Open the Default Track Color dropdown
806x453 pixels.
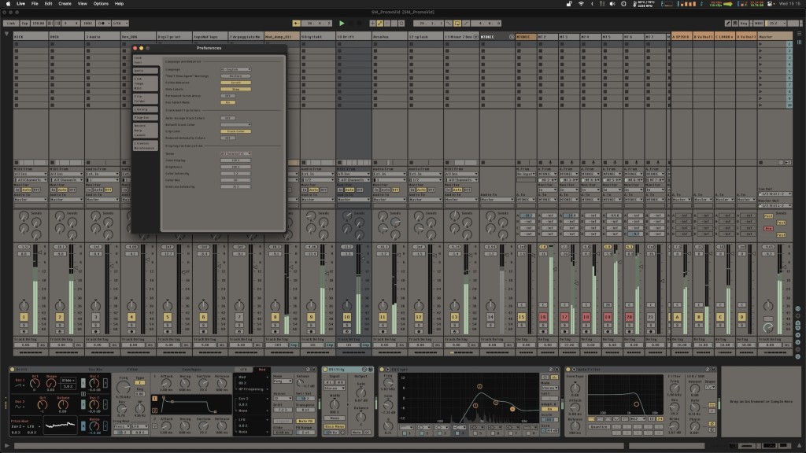coord(236,124)
